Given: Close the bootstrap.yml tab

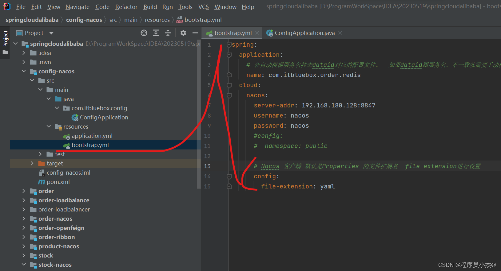Looking at the screenshot, I should [x=257, y=33].
